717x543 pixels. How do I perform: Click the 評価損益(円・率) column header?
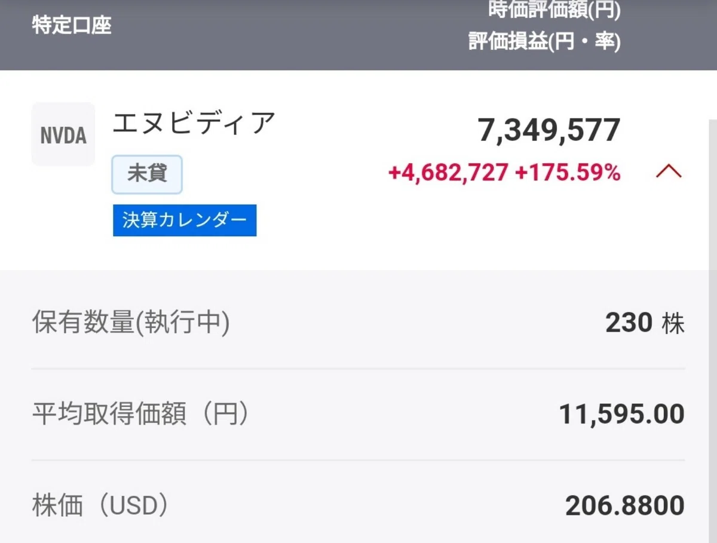(x=544, y=42)
